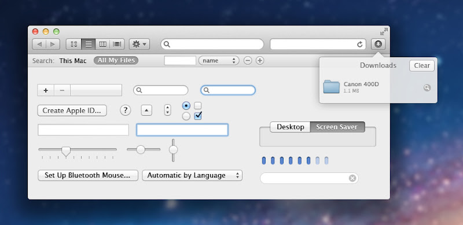Go back with the left arrow button
Viewport: 463px width, 225px height.
39,45
